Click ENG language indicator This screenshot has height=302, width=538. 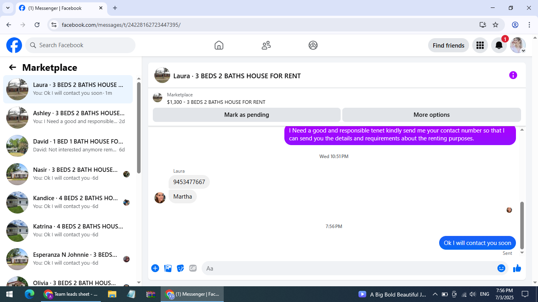485,294
